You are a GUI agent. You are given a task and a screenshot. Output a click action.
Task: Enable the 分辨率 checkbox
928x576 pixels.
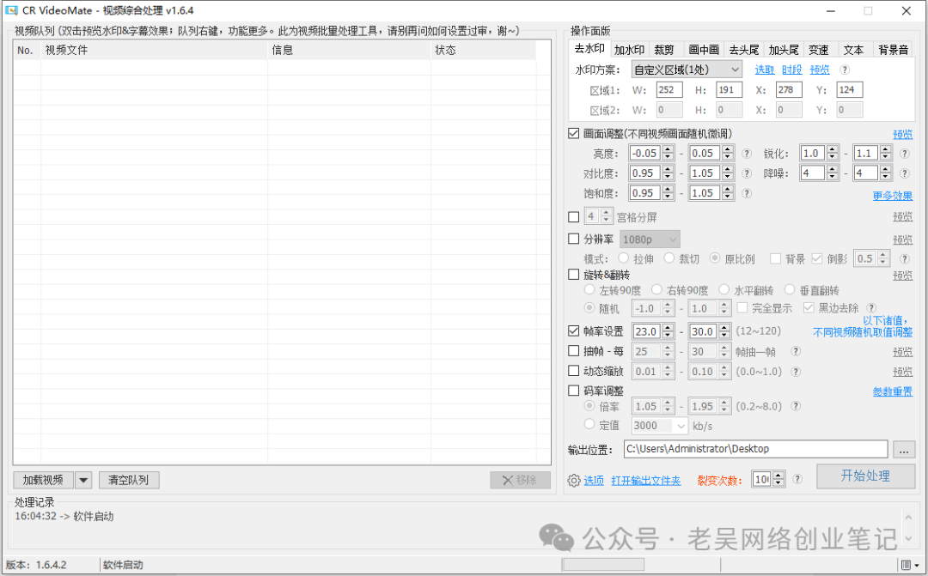coord(574,239)
